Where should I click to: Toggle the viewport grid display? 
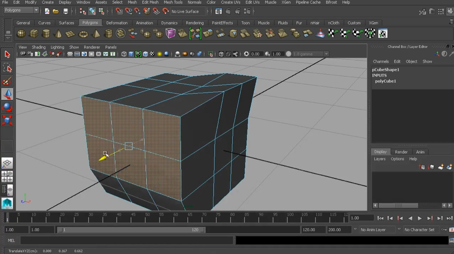tap(70, 54)
